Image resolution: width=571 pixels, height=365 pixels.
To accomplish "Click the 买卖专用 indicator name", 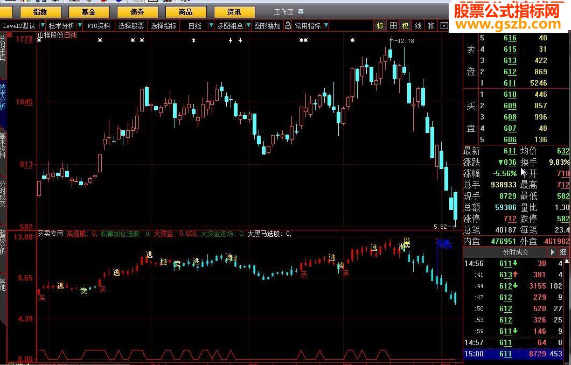I will pyautogui.click(x=50, y=234).
